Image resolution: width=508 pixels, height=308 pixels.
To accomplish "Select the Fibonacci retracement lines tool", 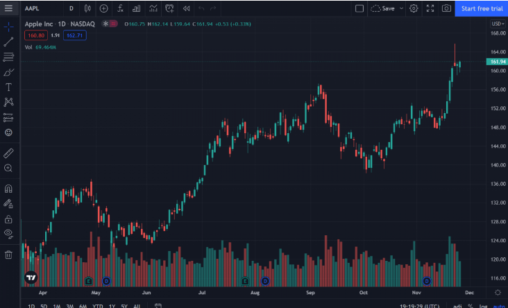I will tap(9, 57).
